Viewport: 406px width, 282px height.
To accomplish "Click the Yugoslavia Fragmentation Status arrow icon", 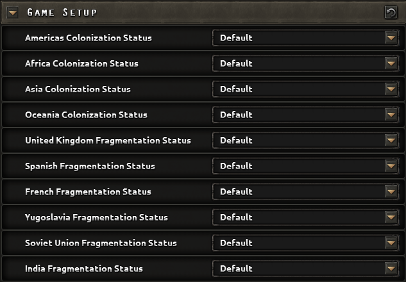I will (x=391, y=217).
